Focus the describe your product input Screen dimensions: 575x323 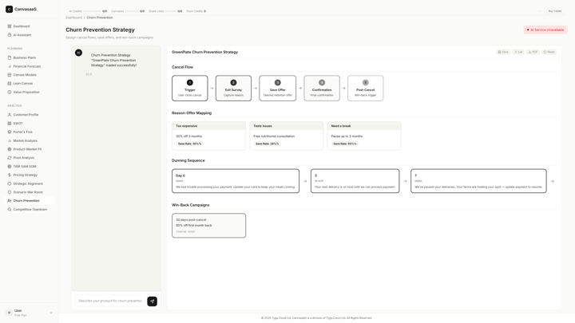pyautogui.click(x=110, y=301)
